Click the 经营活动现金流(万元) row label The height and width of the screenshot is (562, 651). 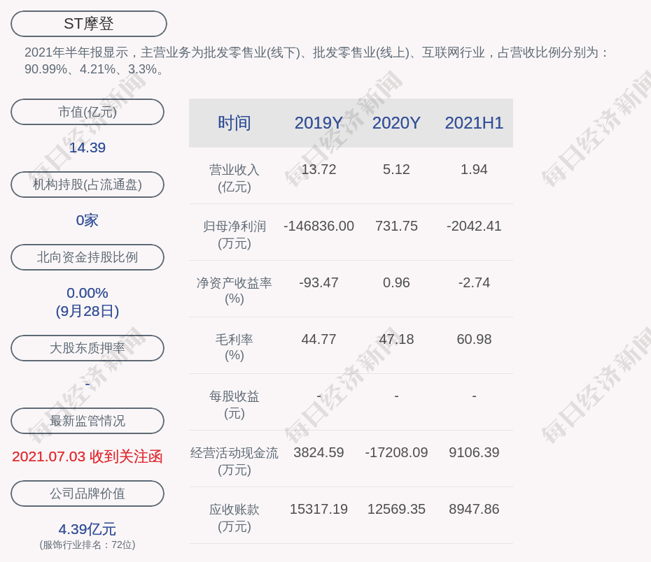234,461
